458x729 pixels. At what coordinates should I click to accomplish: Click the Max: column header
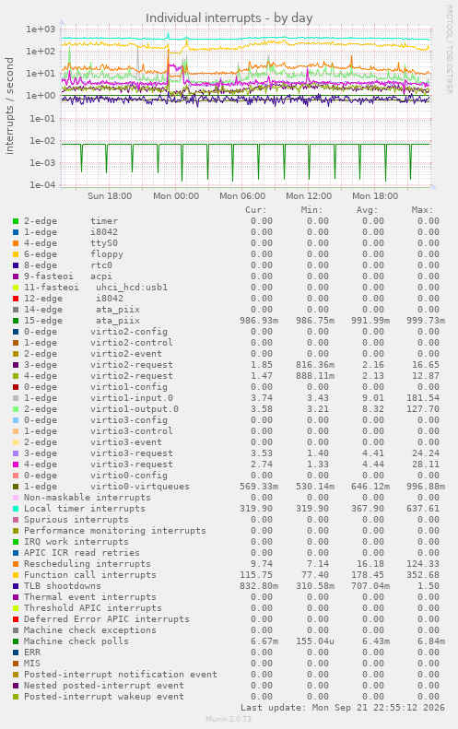pos(422,210)
